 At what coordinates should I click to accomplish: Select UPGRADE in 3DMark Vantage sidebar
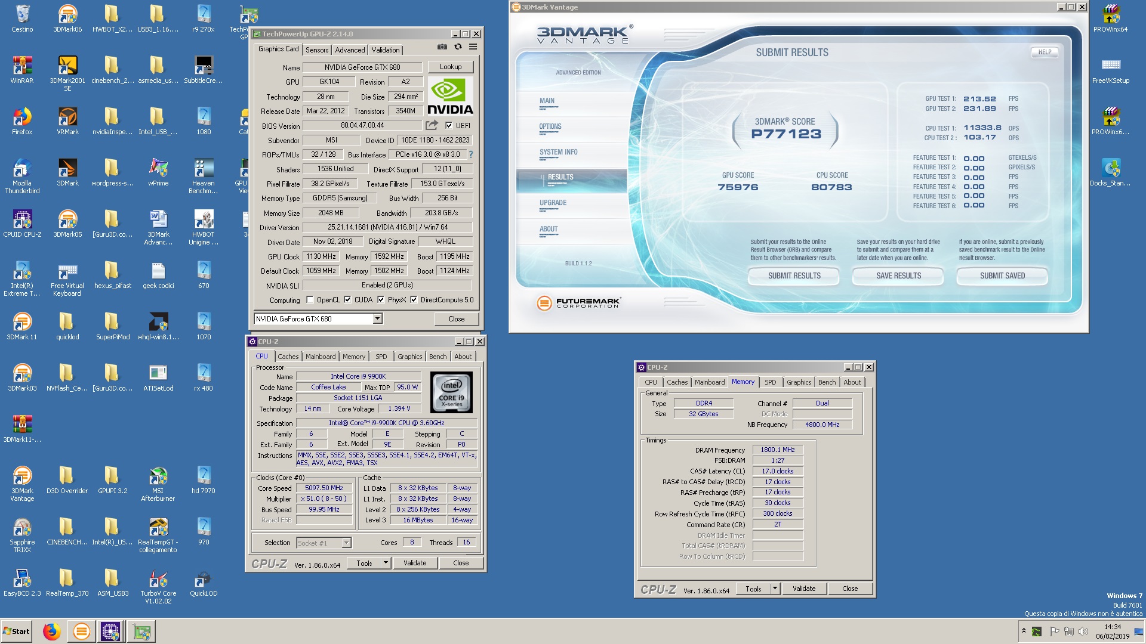pyautogui.click(x=553, y=203)
